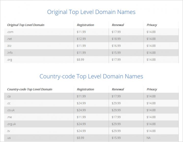
Task: Select the $29.99 renewal price for .co.uk
Action: (116, 110)
